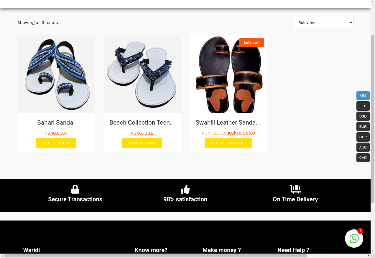
Task: Choose the CAD currency button
Action: pyautogui.click(x=363, y=158)
